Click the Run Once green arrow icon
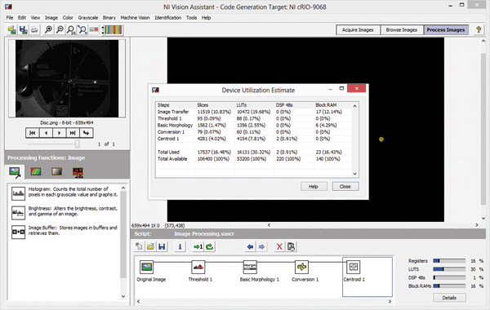 click(198, 246)
